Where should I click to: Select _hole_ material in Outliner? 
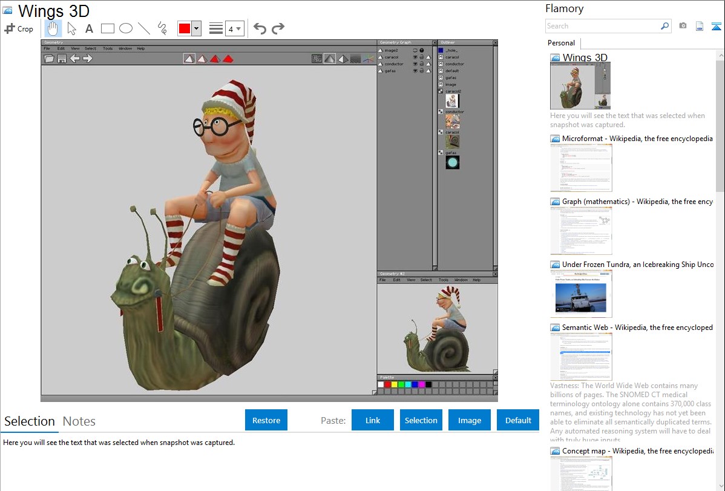tap(451, 50)
